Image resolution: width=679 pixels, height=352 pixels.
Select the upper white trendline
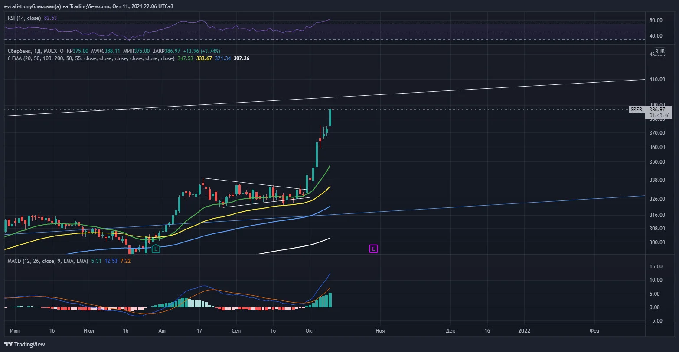coord(324,98)
